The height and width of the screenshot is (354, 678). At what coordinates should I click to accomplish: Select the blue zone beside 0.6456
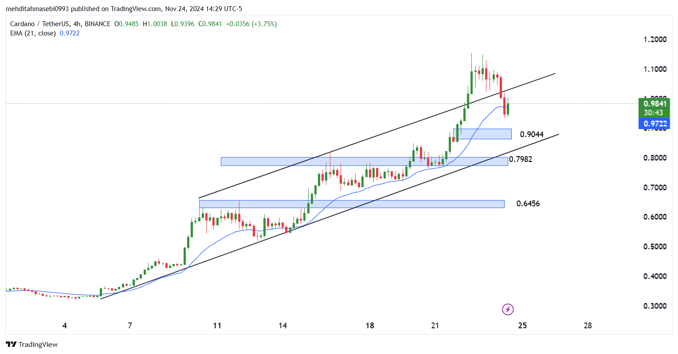(x=352, y=204)
